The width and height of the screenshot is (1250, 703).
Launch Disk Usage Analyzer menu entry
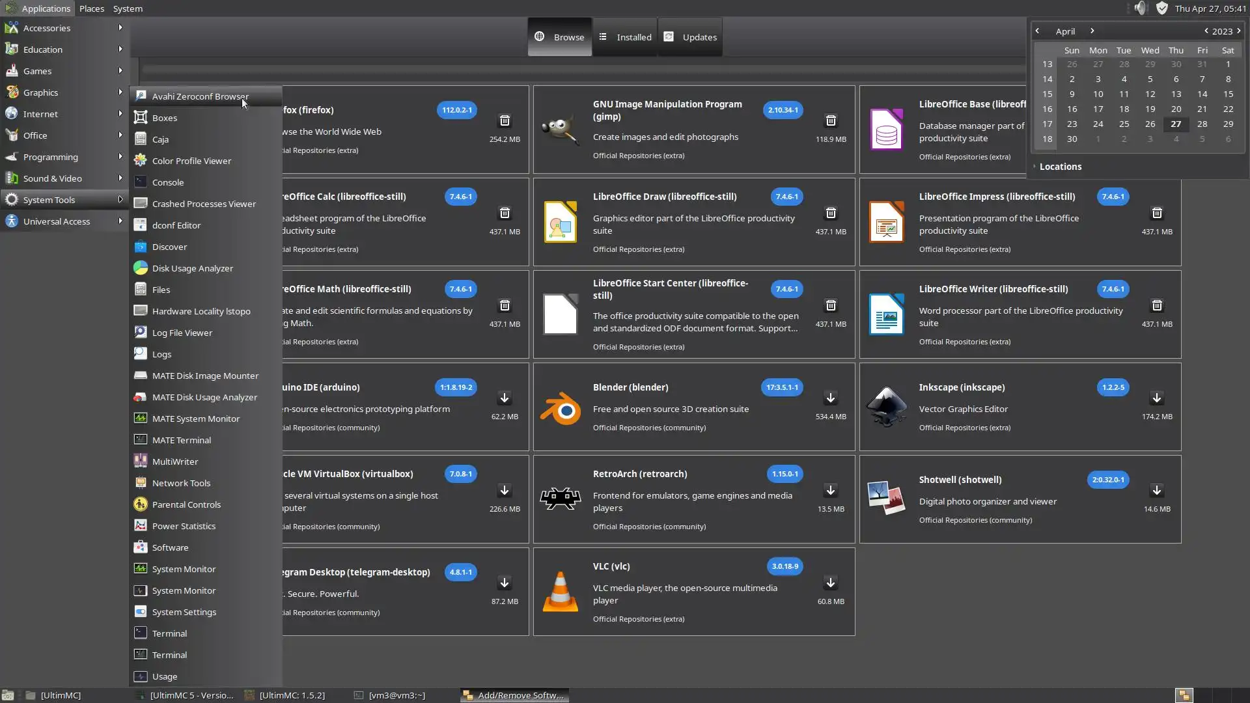pyautogui.click(x=192, y=268)
